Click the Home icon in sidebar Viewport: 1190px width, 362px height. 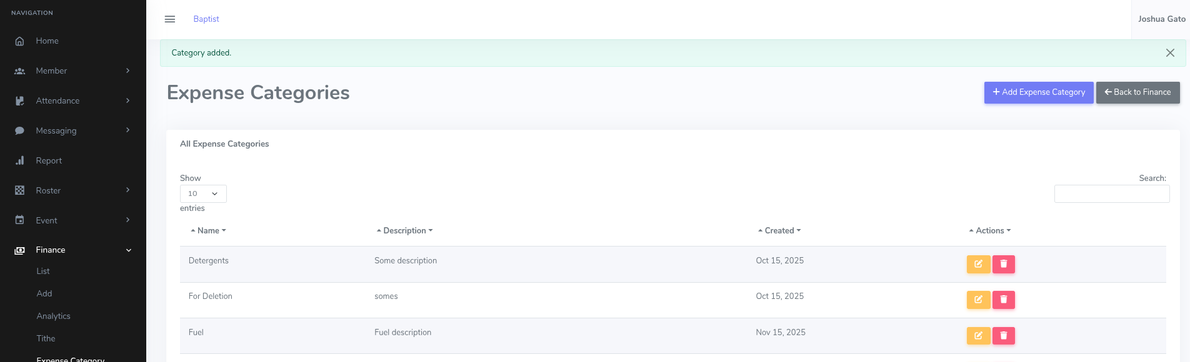[x=20, y=41]
